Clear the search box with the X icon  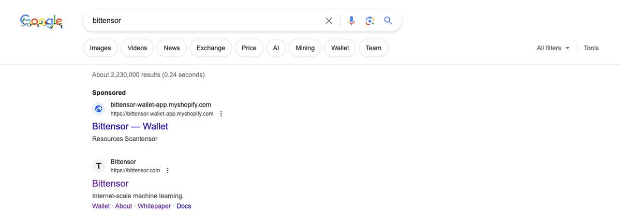329,21
